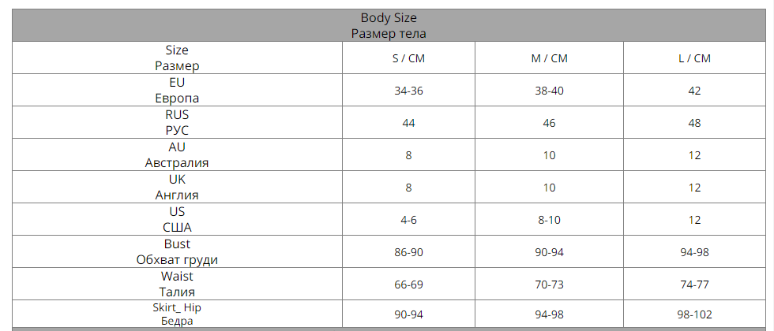774x331 pixels.
Task: Select the L / CM column header
Action: point(694,58)
